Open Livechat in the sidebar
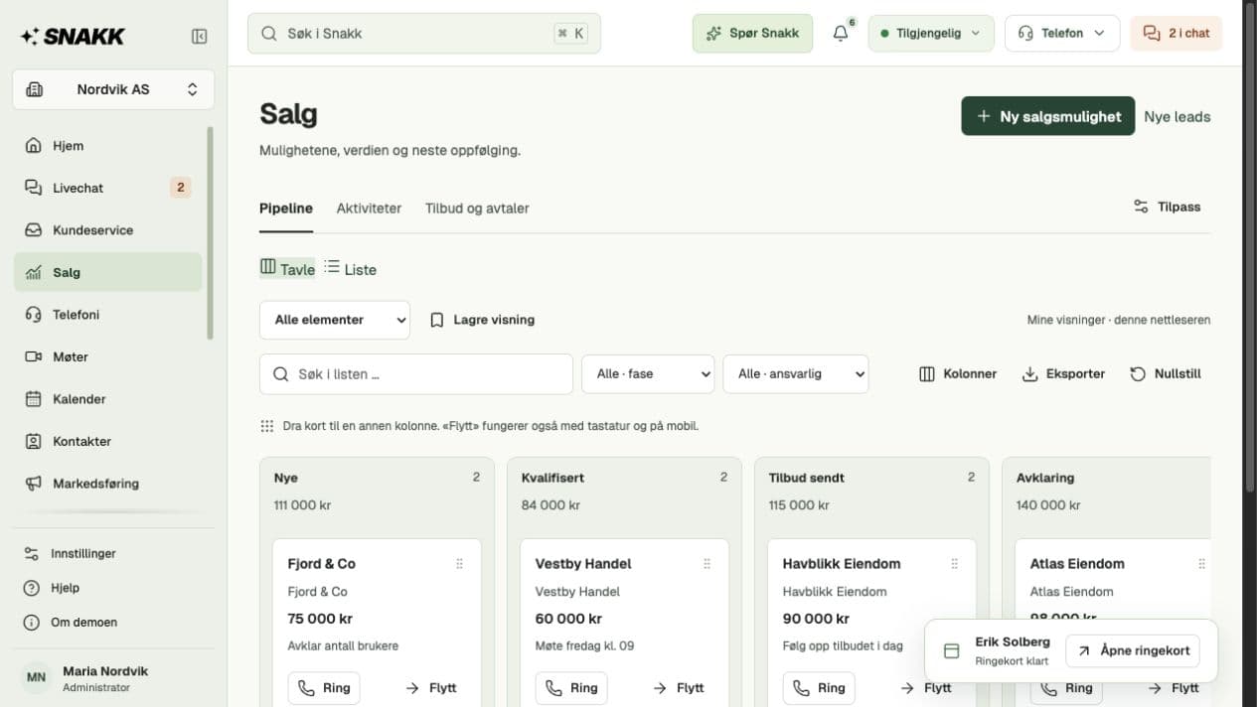 [107, 188]
